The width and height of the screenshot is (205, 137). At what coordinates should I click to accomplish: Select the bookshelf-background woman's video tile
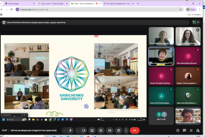coord(188,116)
